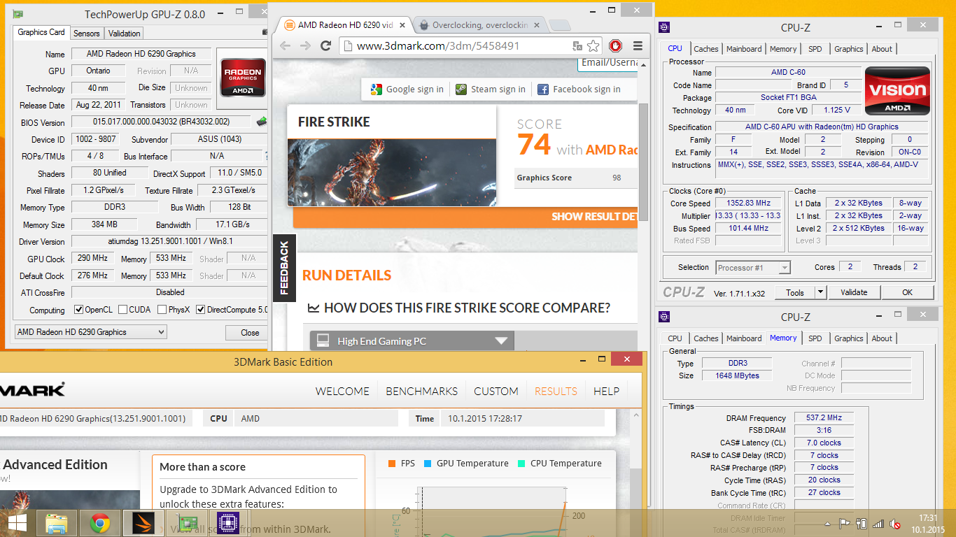
Task: Toggle the DirectCompute 5.0 checkbox
Action: click(201, 310)
